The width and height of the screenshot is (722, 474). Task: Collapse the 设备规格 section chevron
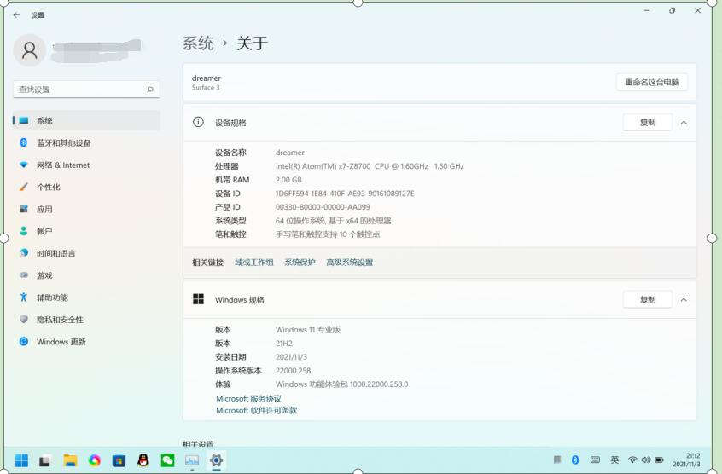point(684,123)
